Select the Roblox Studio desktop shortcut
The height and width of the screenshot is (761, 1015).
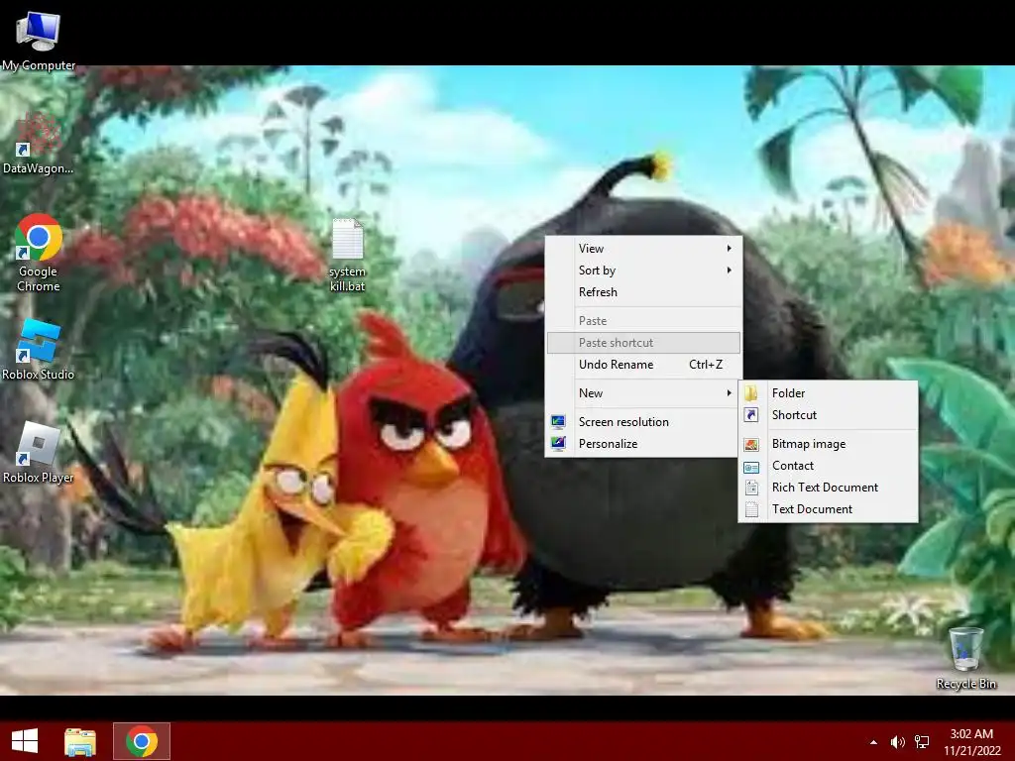(x=39, y=350)
